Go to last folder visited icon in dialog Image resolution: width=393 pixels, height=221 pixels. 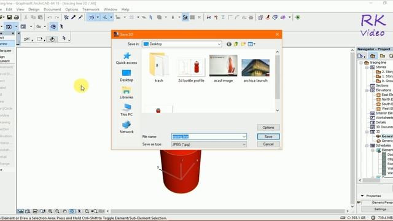coord(229,44)
